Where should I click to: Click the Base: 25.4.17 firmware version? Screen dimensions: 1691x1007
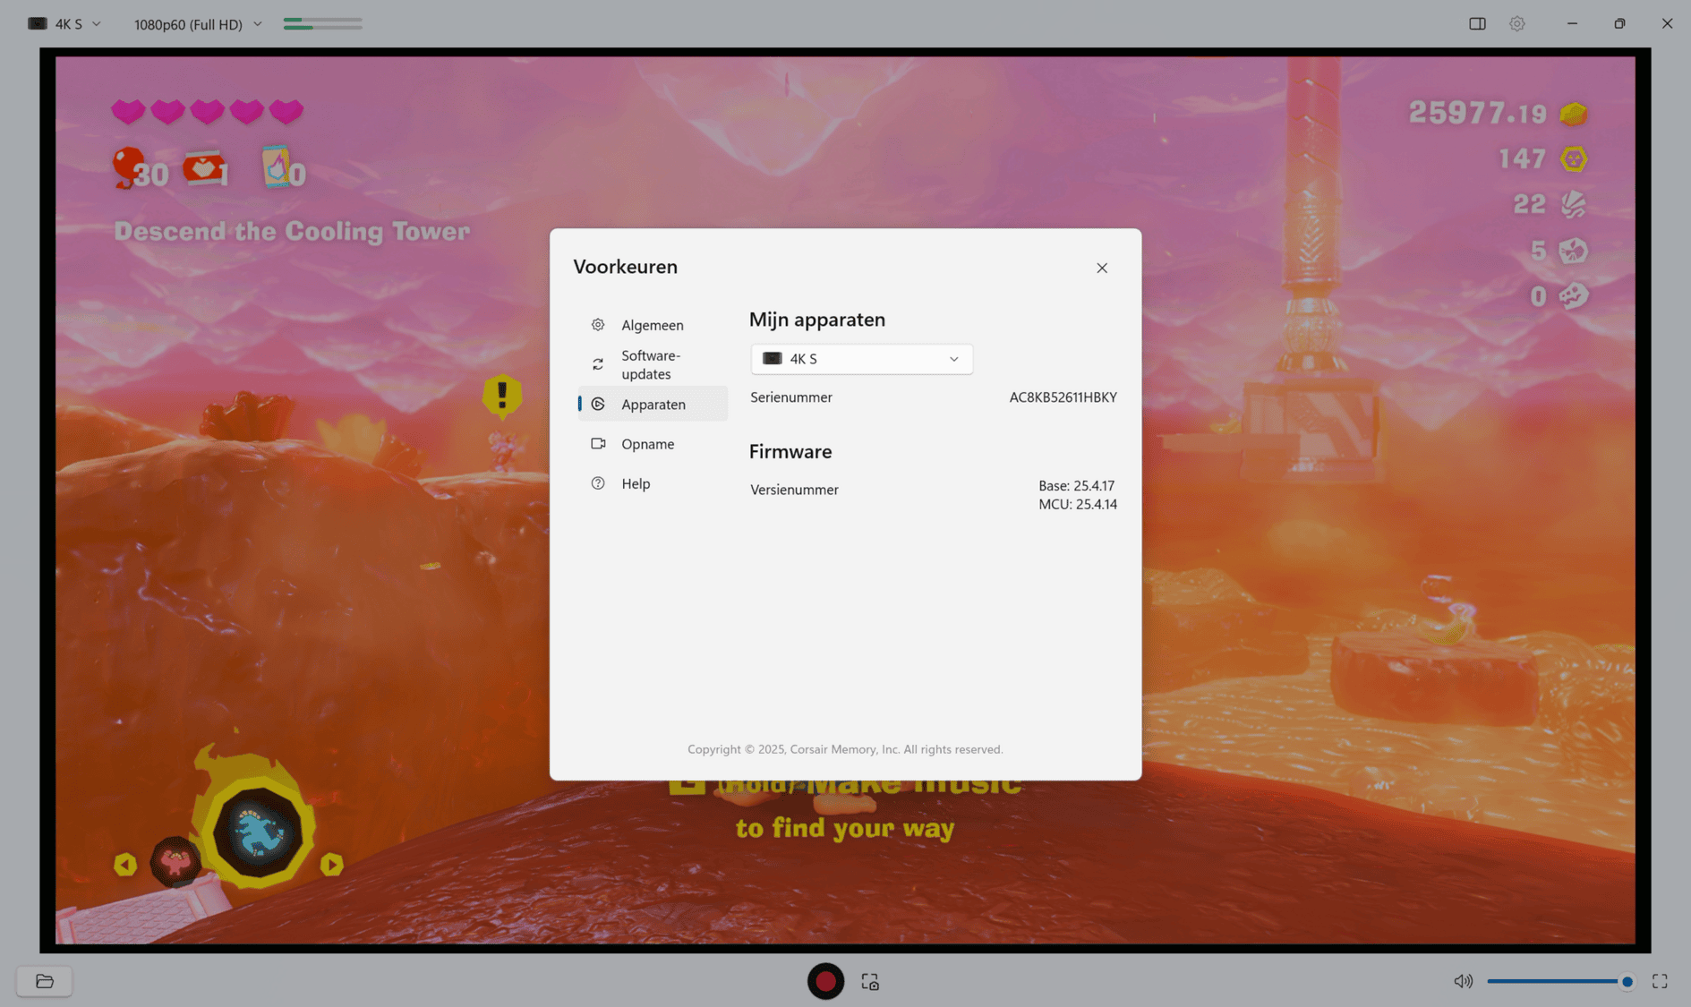[1076, 485]
